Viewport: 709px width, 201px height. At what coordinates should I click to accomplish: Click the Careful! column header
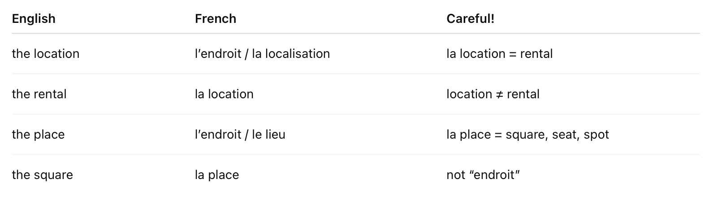[470, 19]
